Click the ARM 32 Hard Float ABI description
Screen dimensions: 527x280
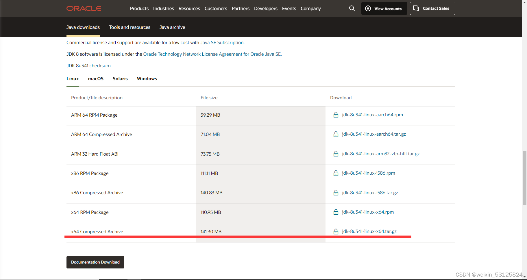click(95, 154)
